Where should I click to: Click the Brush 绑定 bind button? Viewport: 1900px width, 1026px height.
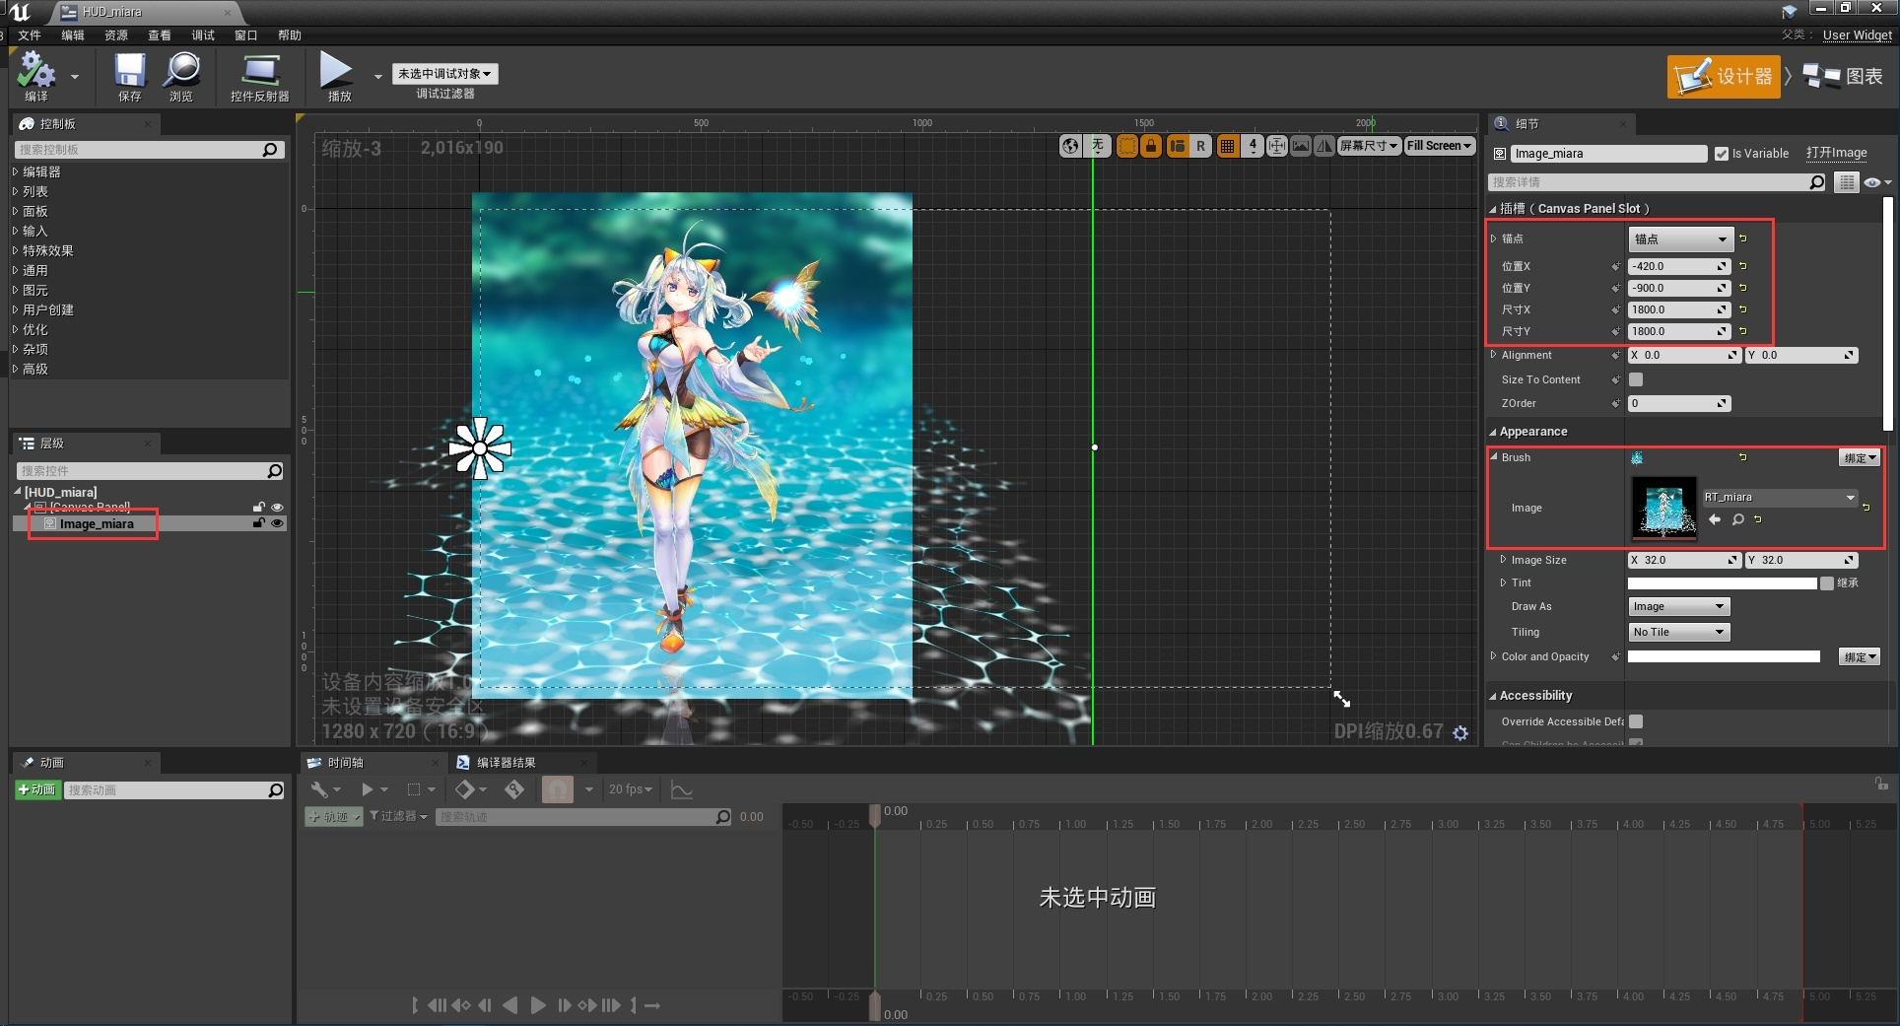(x=1860, y=457)
